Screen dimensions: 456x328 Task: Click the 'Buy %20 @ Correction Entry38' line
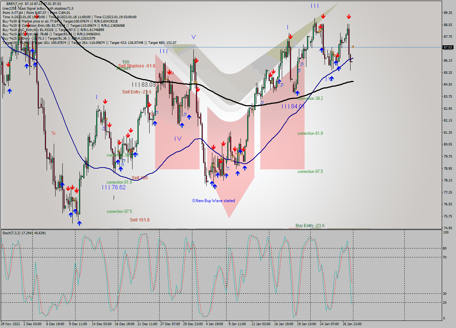[63, 25]
